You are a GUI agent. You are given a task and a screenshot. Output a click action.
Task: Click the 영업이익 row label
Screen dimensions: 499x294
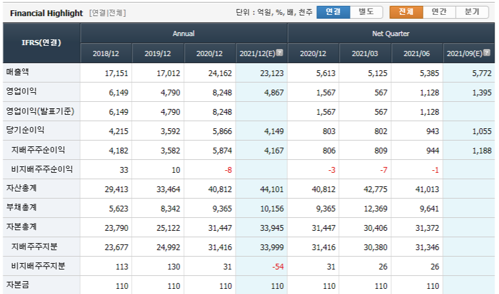pyautogui.click(x=21, y=92)
